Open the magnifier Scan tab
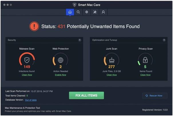Viewport: 173px width, 116px height. (78, 12)
